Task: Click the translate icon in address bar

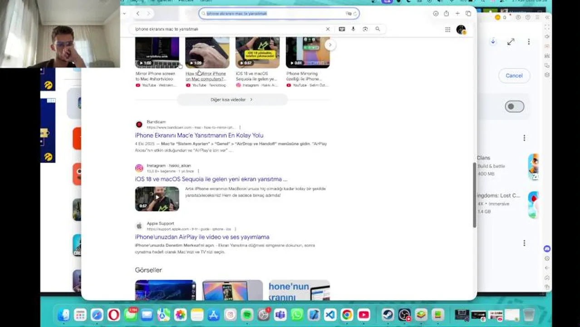Action: coord(348,14)
